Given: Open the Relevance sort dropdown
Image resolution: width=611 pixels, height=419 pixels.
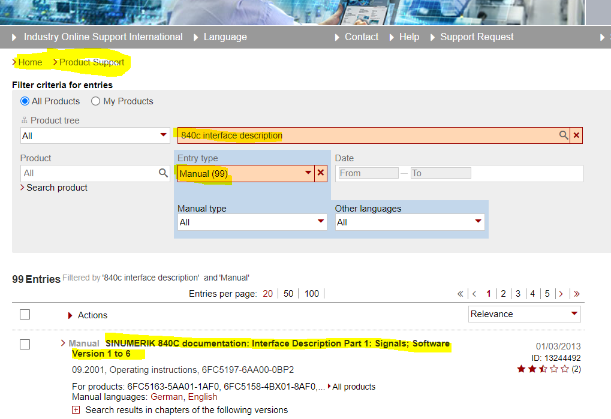Looking at the screenshot, I should pos(524,314).
